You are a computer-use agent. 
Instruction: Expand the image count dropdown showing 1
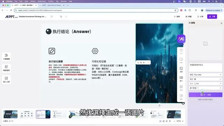pyautogui.click(x=205, y=88)
